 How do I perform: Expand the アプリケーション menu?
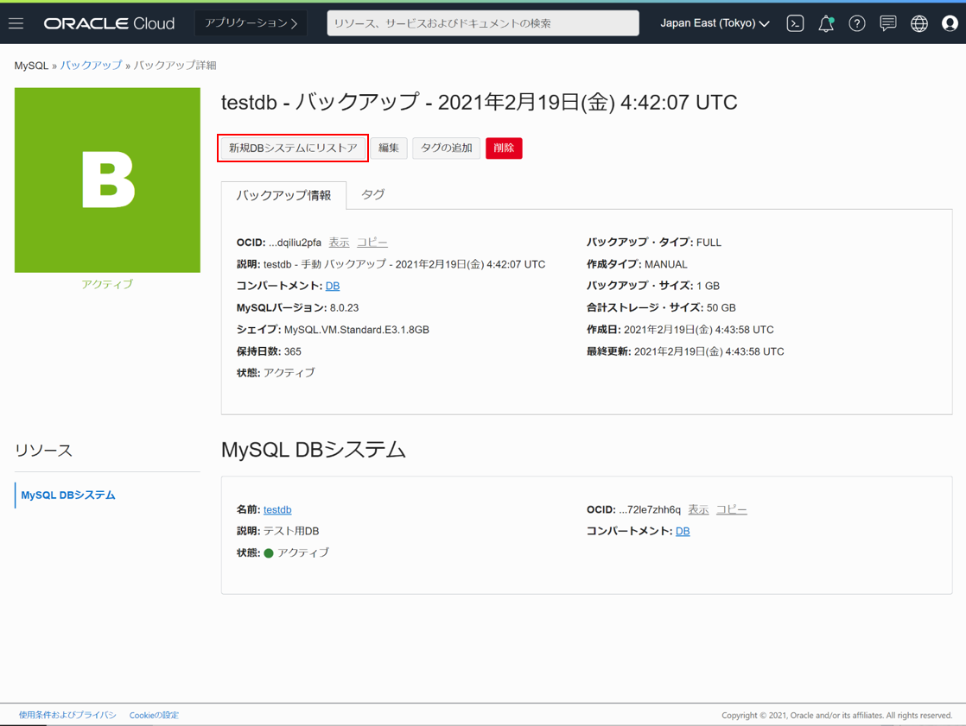pos(251,23)
